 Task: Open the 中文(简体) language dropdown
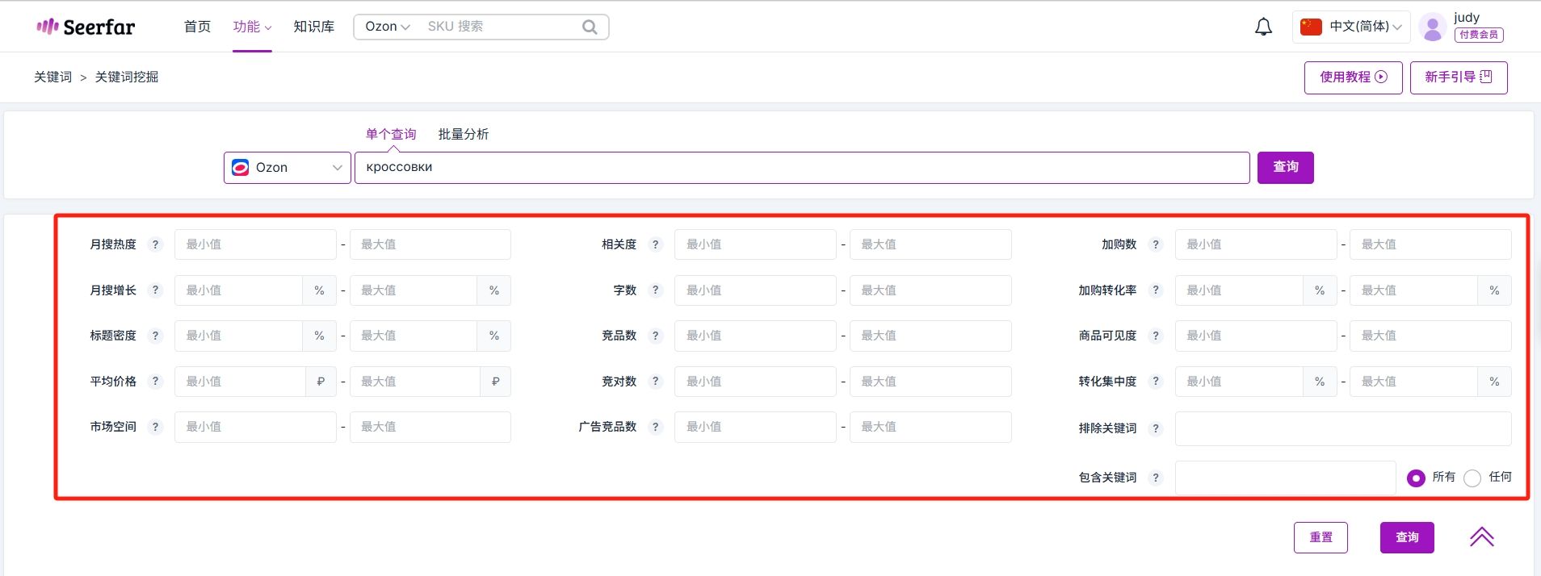pyautogui.click(x=1351, y=27)
